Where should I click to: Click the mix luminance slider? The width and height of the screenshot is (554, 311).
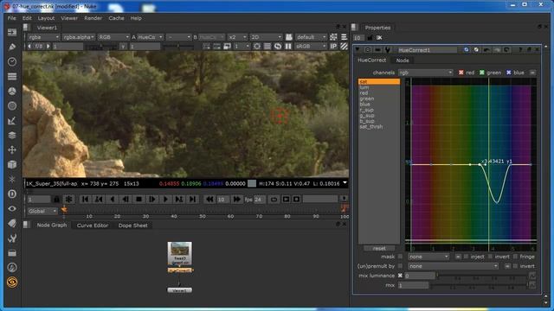tap(482, 276)
